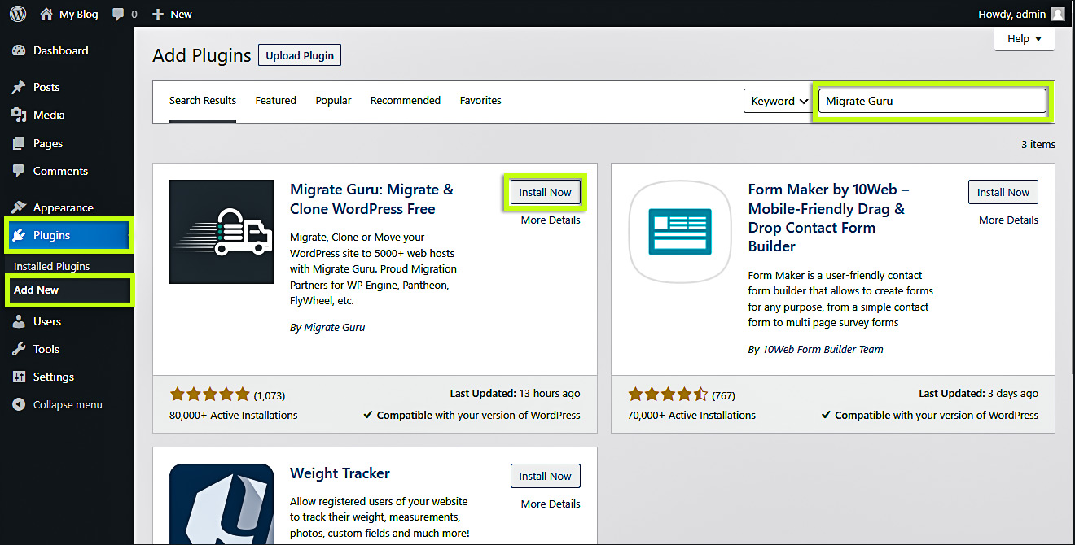1075x545 pixels.
Task: Click inside the plugin search field
Action: point(931,101)
